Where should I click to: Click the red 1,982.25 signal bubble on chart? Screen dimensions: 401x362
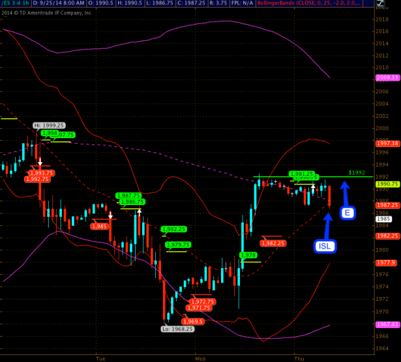tap(273, 243)
